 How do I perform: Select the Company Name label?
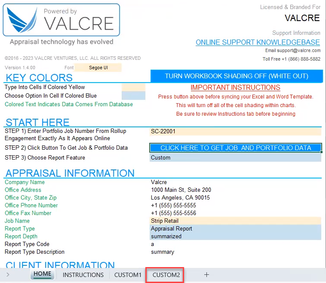pos(25,182)
